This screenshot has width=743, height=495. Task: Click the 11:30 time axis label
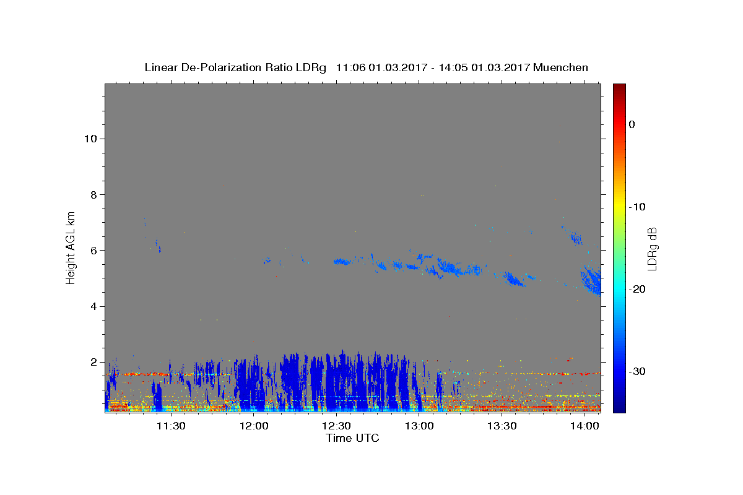point(171,426)
